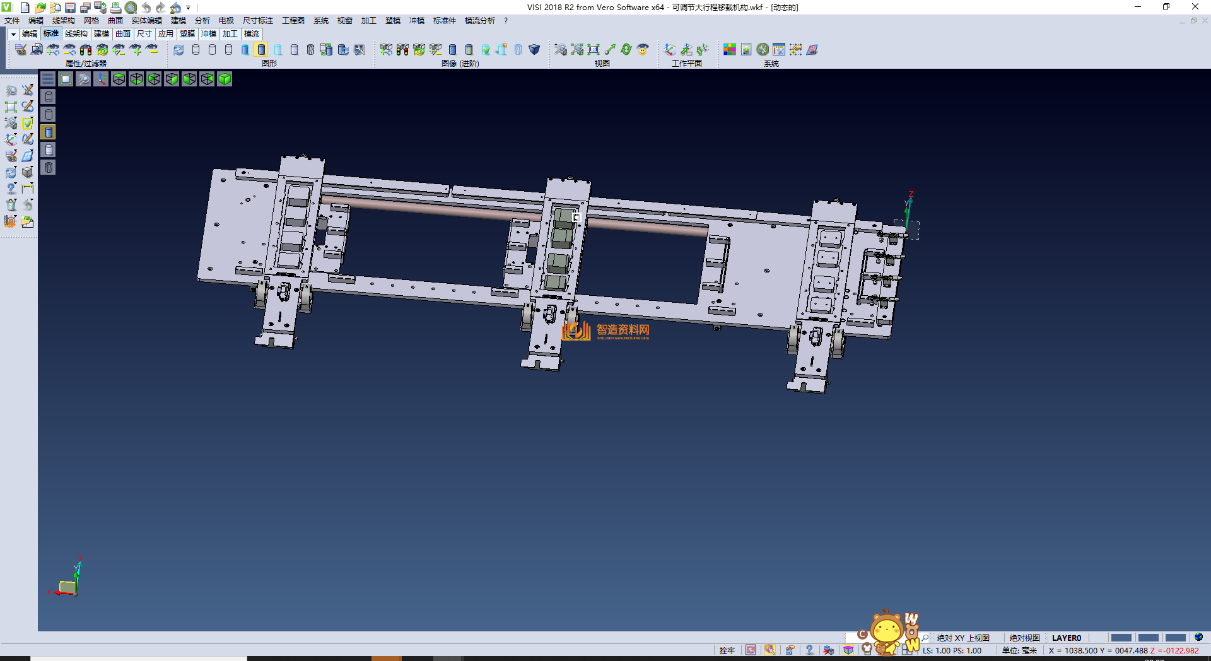Click the smiley eye view icon

[x=643, y=49]
